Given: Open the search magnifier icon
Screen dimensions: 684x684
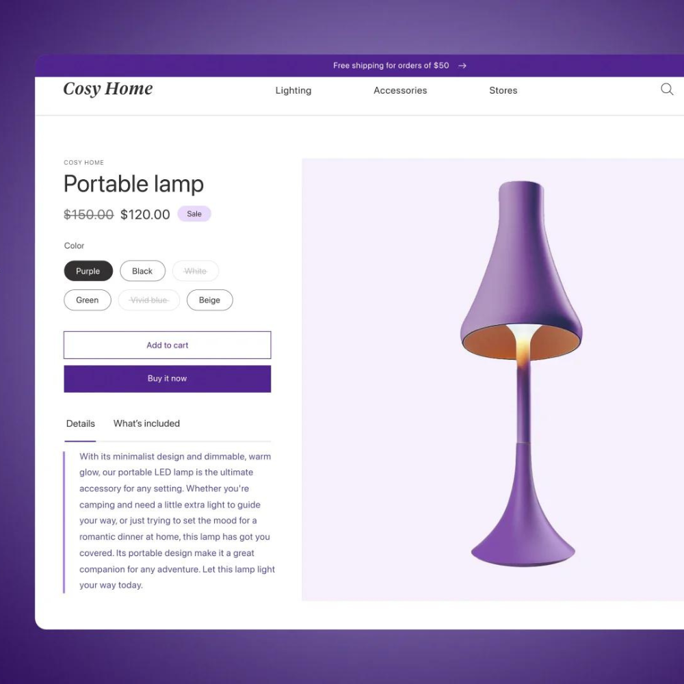Looking at the screenshot, I should coord(666,90).
